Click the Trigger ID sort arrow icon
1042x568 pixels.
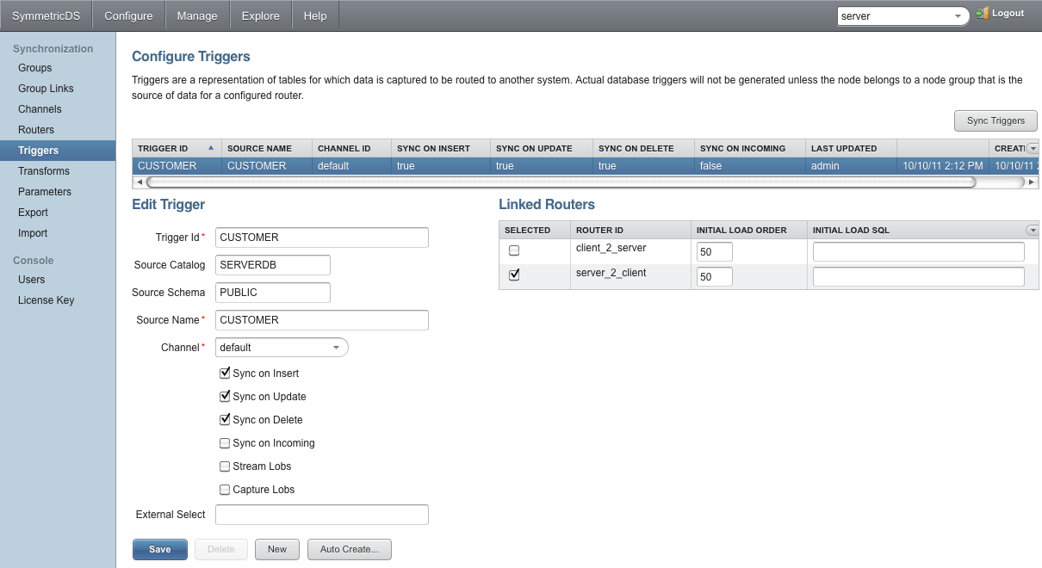211,148
